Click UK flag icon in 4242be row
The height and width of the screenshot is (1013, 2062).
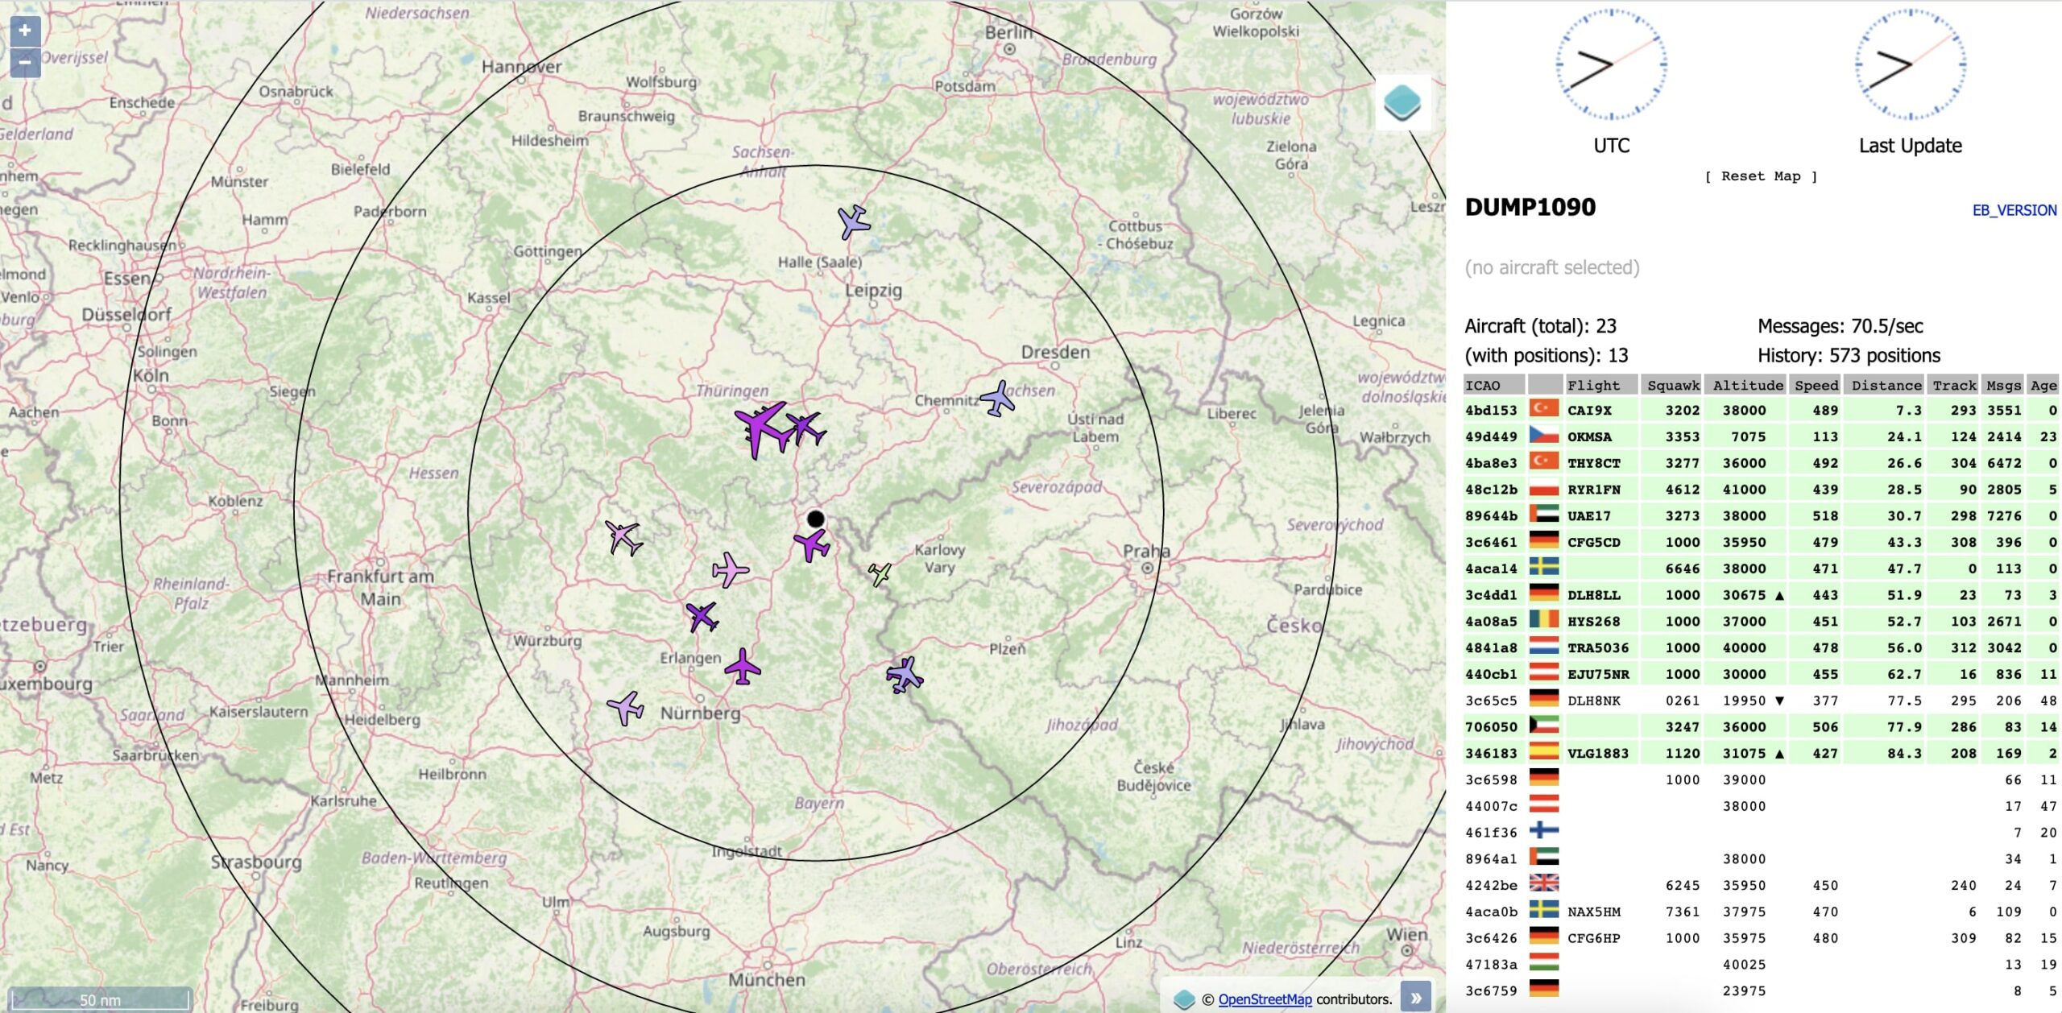(x=1544, y=883)
